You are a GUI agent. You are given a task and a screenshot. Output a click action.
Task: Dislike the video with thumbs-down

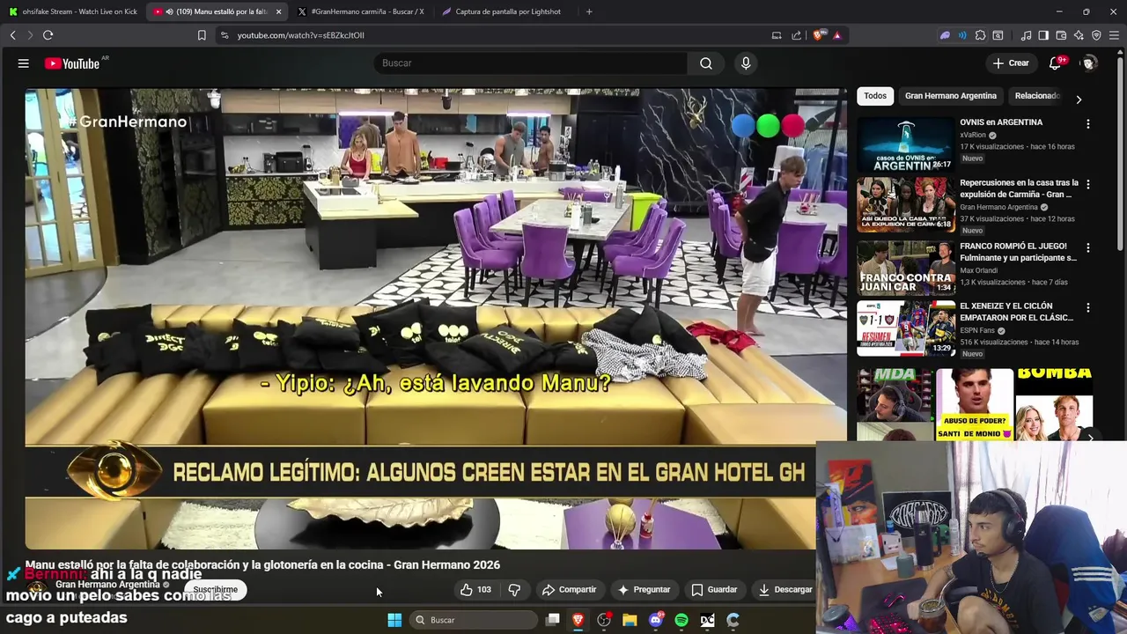pos(514,590)
